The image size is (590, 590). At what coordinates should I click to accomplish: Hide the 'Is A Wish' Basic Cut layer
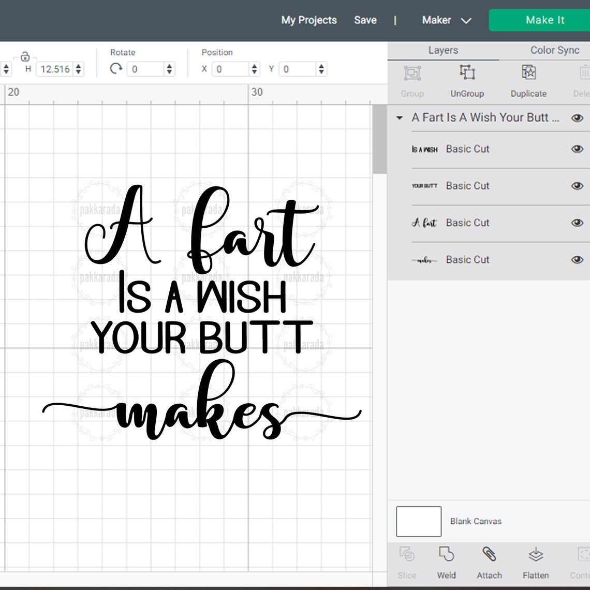577,149
